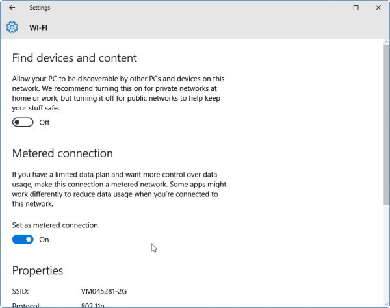The height and width of the screenshot is (308, 390).
Task: Click the 'Set as metered connection' label
Action: (55, 225)
